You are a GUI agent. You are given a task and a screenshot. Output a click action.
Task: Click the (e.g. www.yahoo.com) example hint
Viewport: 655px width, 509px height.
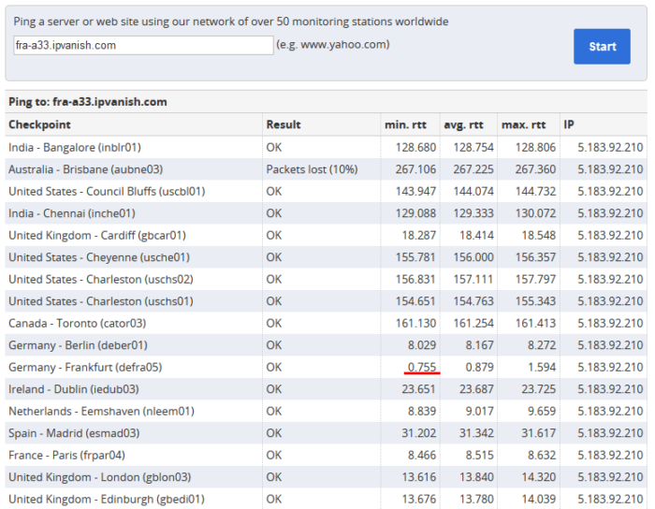coord(333,44)
